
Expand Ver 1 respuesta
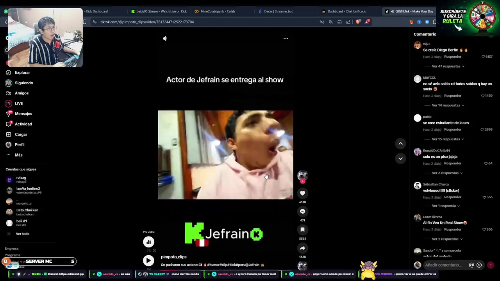[x=446, y=206]
